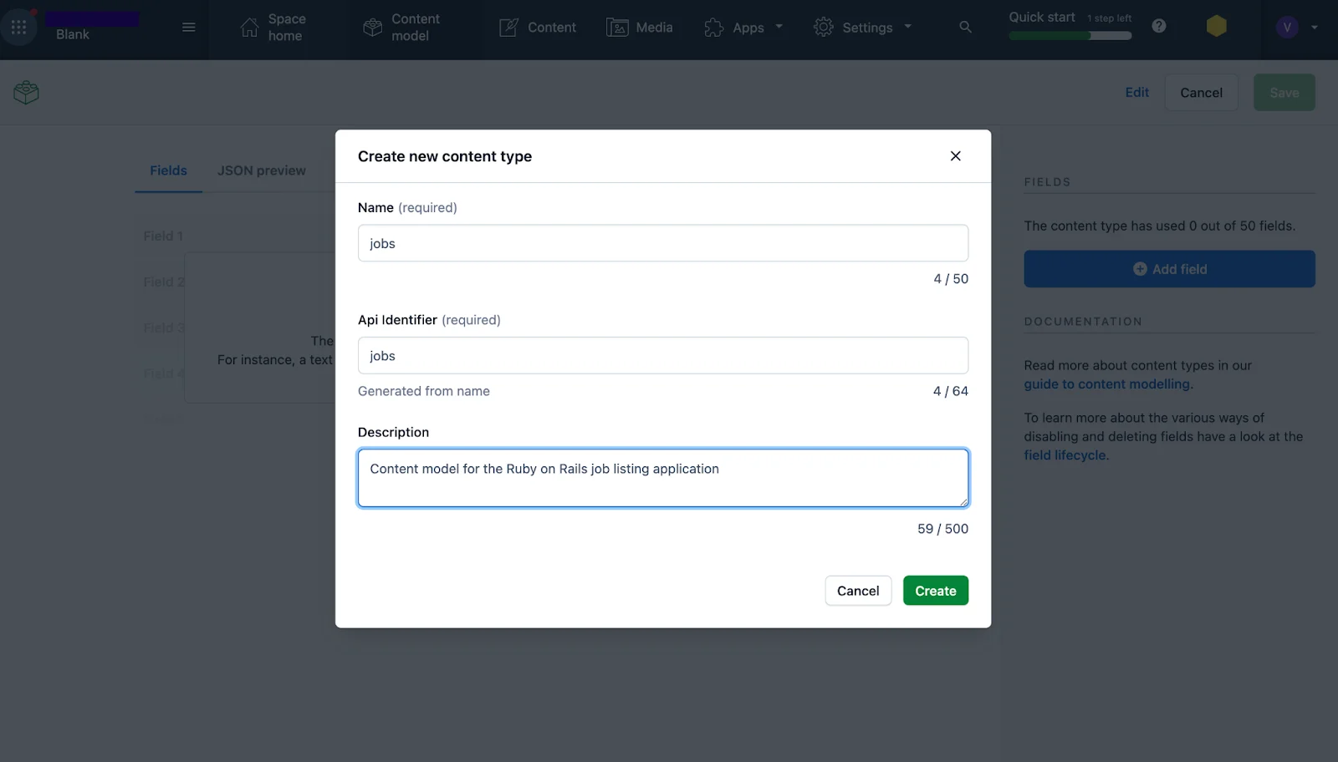Expand the Settings dropdown menu

tap(862, 28)
